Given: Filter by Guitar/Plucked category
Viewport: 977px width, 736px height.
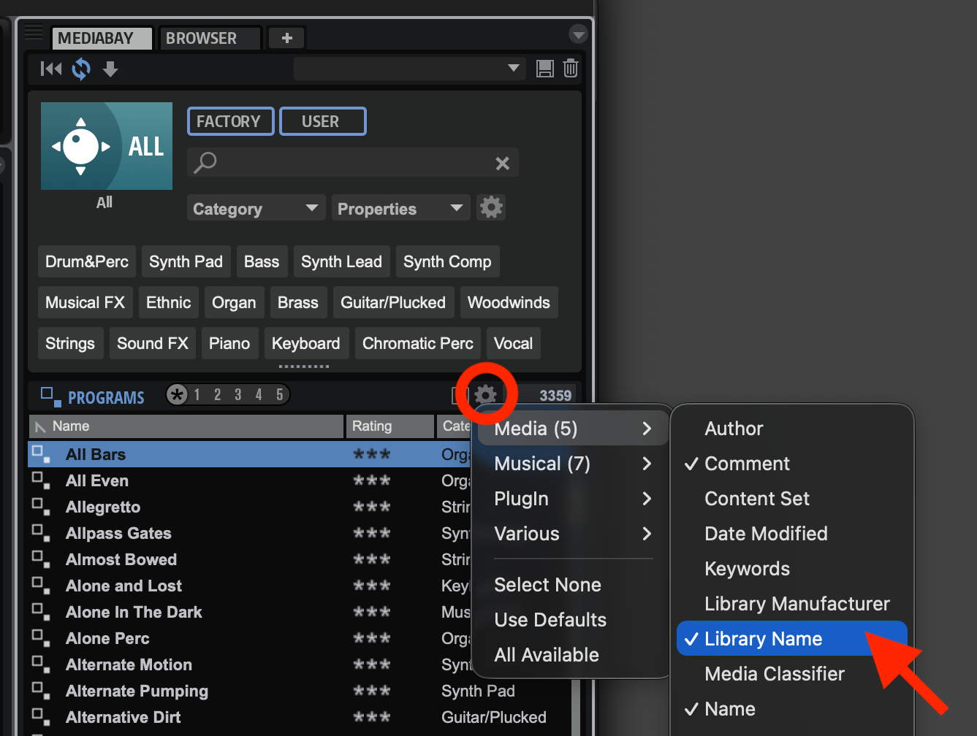Looking at the screenshot, I should 393,302.
